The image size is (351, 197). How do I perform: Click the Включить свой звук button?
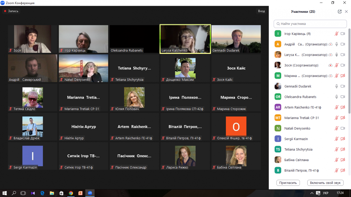click(x=325, y=183)
